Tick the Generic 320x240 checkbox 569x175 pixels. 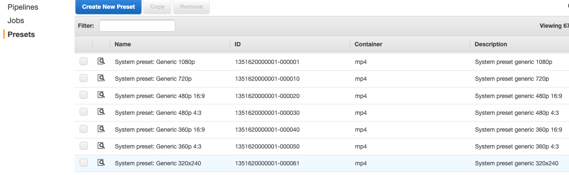pyautogui.click(x=83, y=162)
